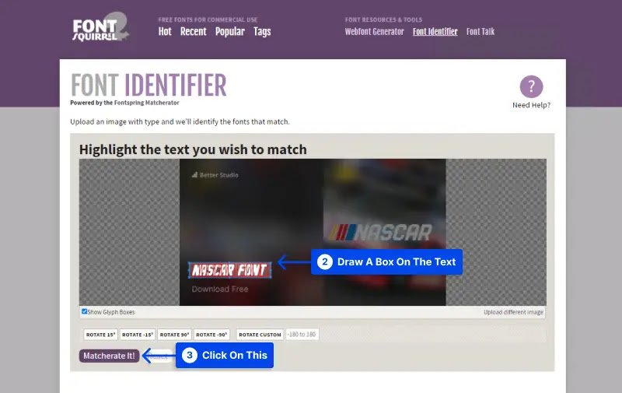Click Upload different image link

click(x=513, y=312)
